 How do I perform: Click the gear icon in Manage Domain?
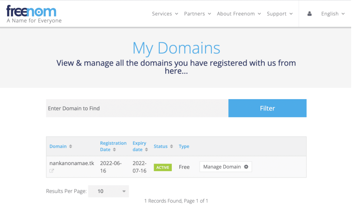click(246, 167)
